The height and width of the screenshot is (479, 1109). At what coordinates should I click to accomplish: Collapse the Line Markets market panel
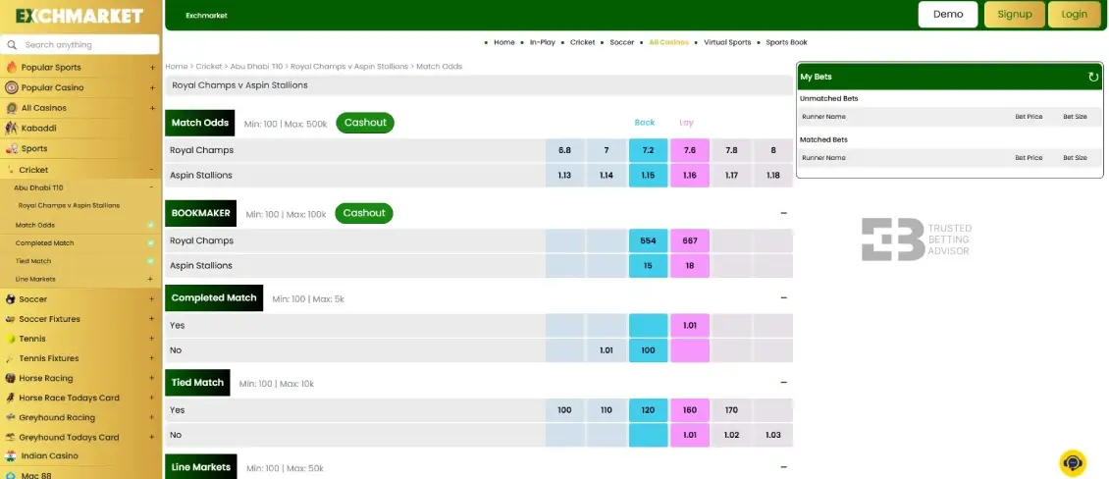(783, 467)
